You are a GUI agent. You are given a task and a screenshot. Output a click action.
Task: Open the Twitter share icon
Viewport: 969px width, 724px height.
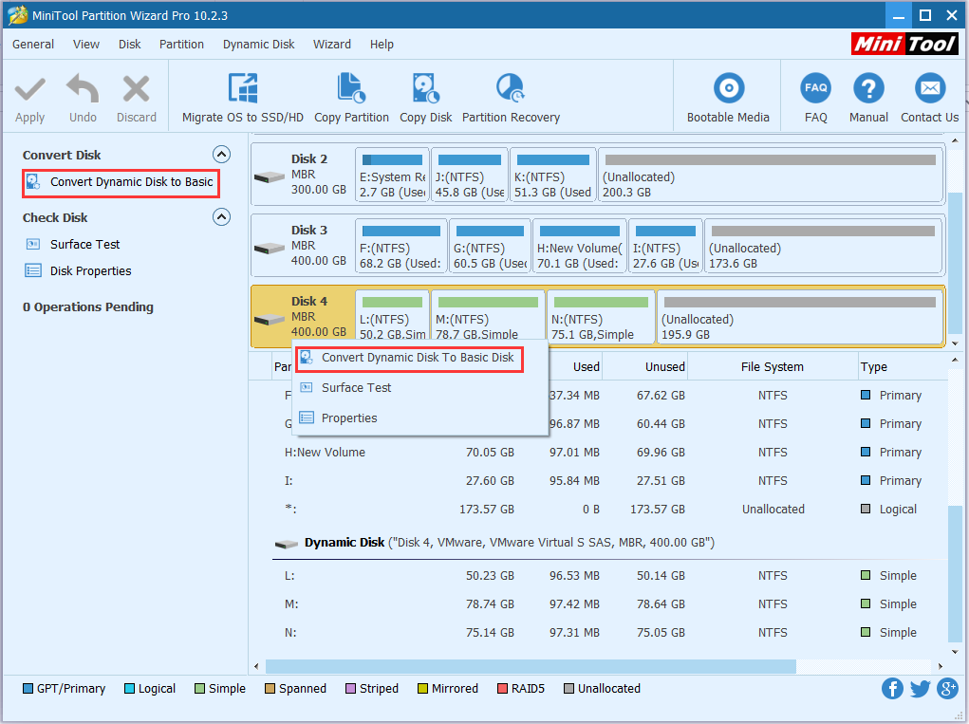click(x=920, y=688)
